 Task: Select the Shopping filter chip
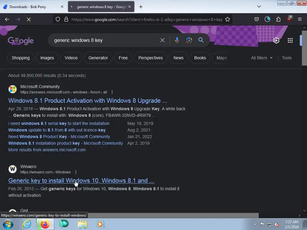(21, 58)
